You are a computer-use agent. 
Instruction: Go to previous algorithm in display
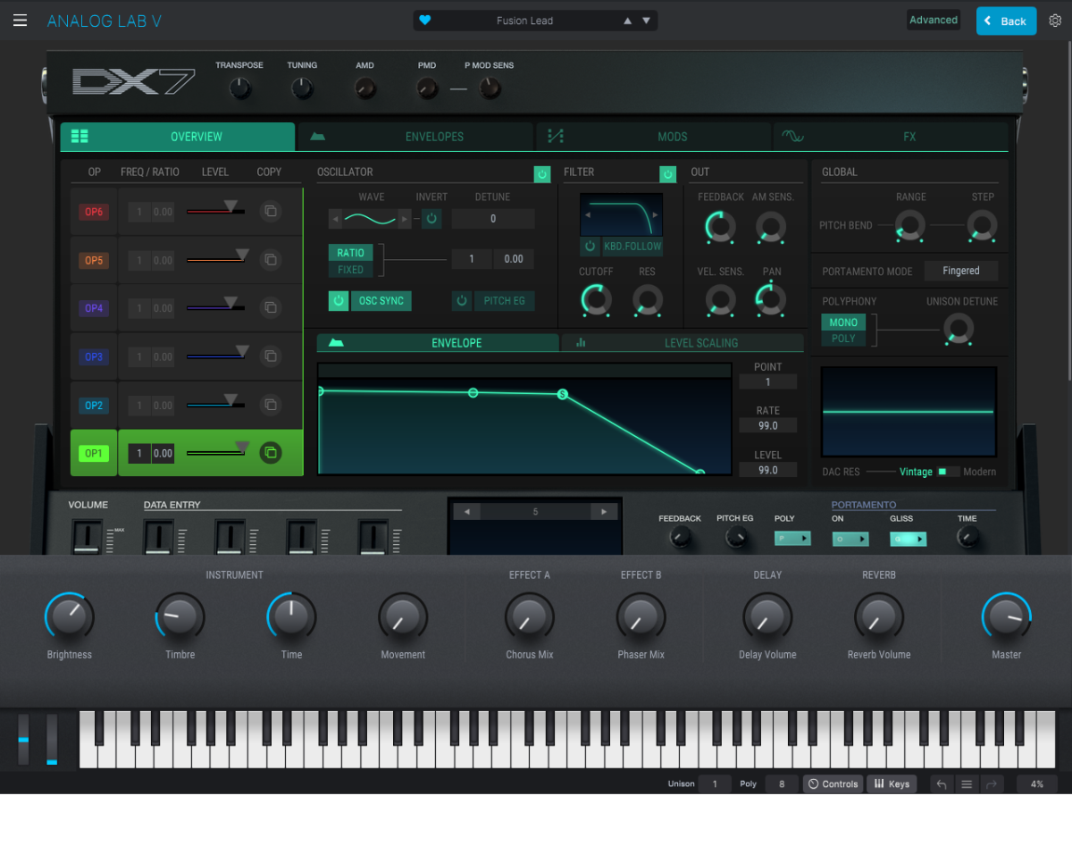(x=466, y=512)
